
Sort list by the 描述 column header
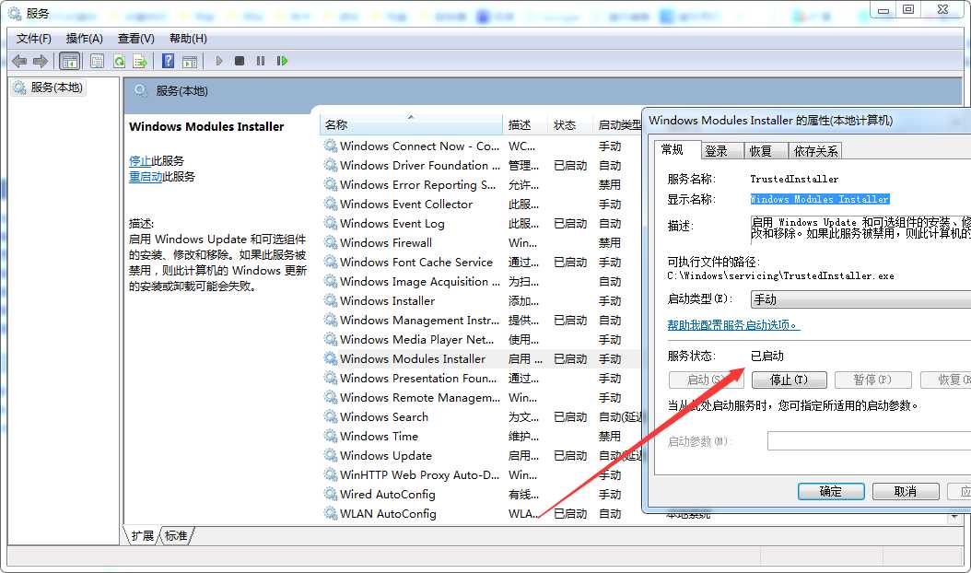[x=524, y=124]
